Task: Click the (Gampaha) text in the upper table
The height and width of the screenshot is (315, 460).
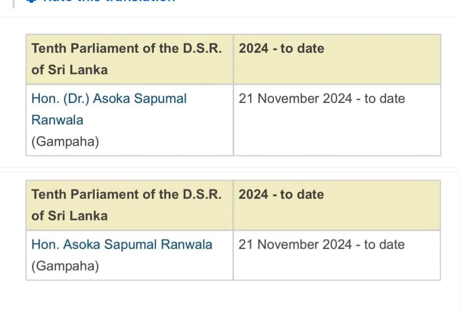Action: 65,142
